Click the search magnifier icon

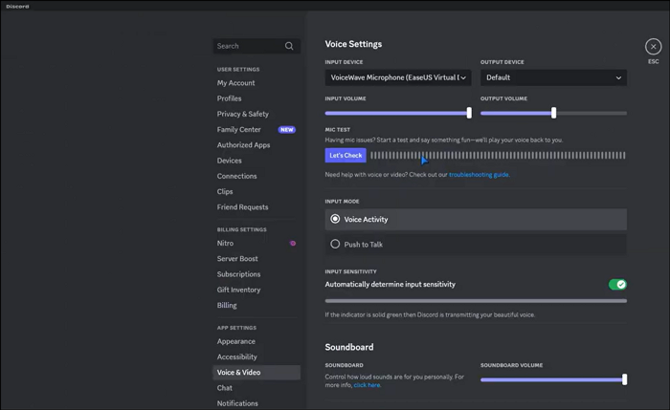tap(289, 46)
